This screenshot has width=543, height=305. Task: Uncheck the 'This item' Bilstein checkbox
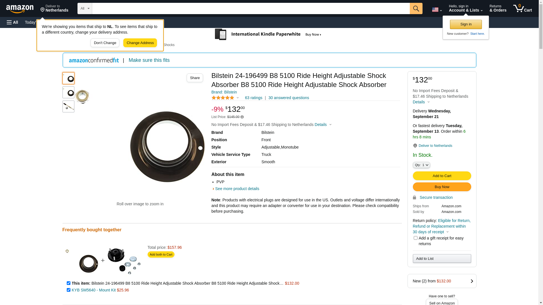68,283
